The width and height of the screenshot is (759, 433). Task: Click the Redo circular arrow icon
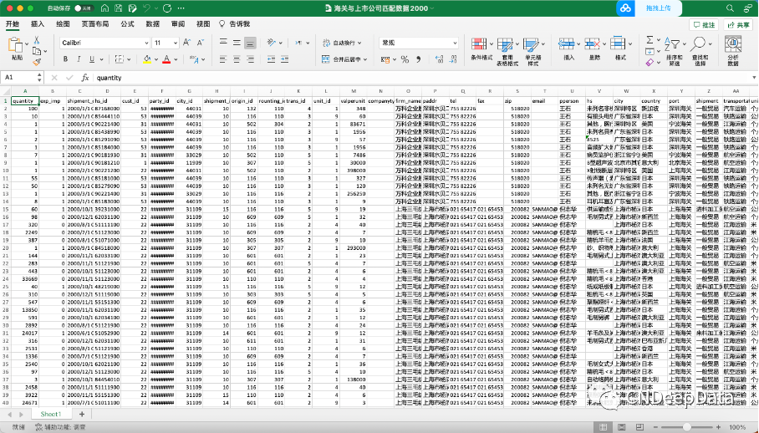tap(167, 8)
